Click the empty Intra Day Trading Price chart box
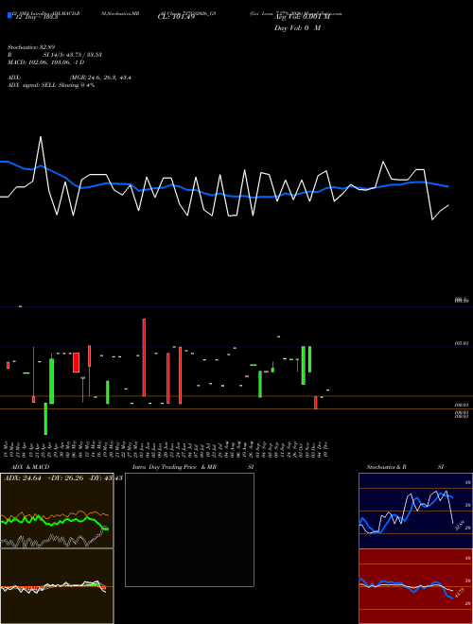The image size is (473, 624). tap(189, 529)
